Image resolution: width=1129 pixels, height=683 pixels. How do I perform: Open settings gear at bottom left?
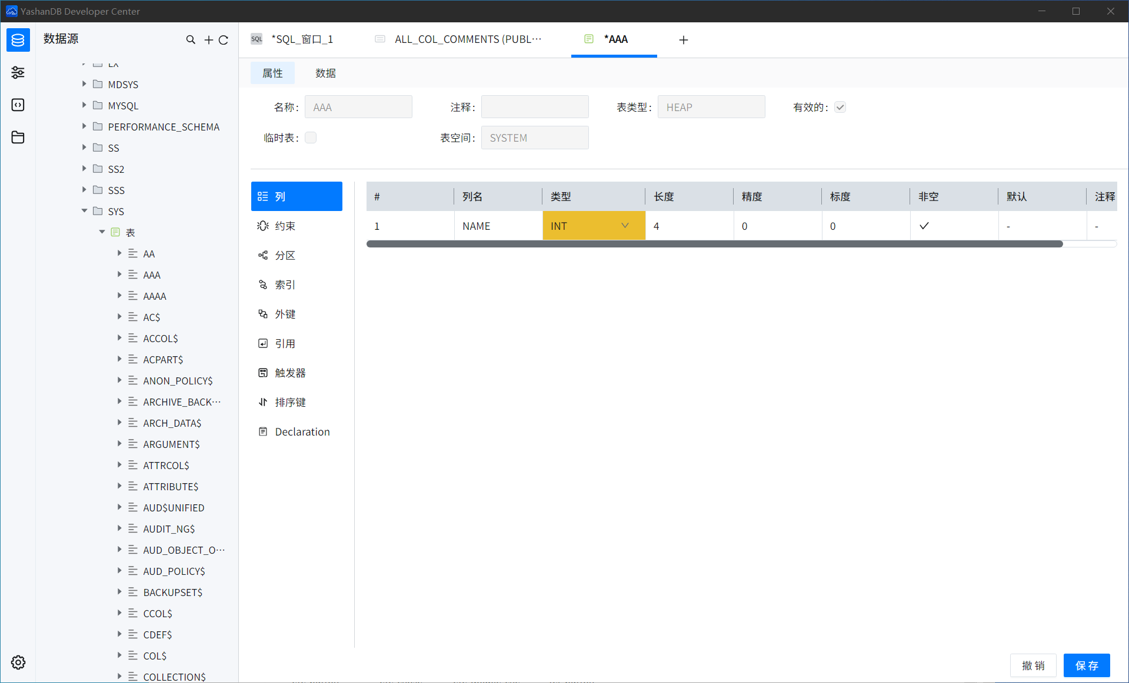(x=18, y=662)
